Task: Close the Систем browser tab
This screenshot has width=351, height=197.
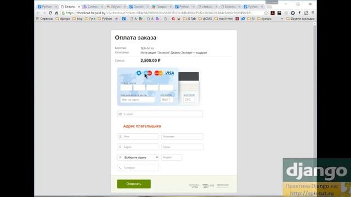Action: point(102,7)
